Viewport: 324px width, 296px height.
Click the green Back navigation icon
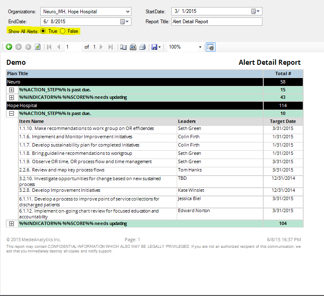[9, 47]
